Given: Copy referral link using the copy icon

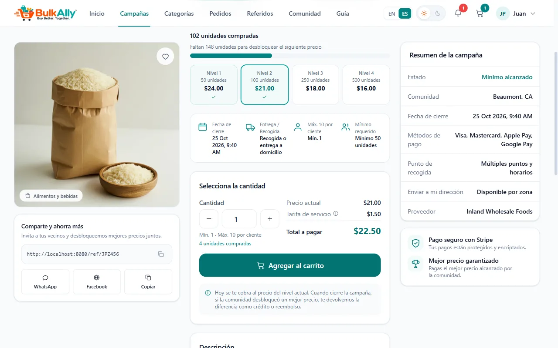Looking at the screenshot, I should click(x=160, y=254).
